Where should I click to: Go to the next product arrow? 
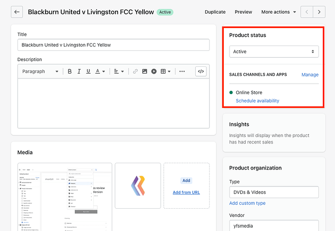[319, 12]
